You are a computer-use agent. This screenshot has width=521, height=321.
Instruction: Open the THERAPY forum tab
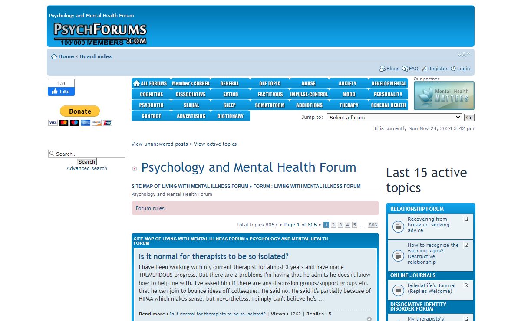pyautogui.click(x=349, y=105)
